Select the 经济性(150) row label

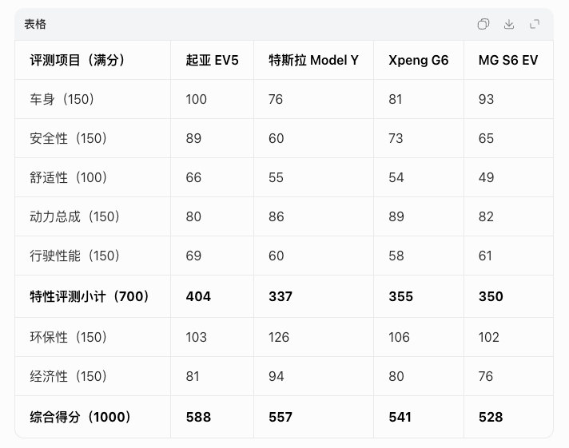pos(69,376)
